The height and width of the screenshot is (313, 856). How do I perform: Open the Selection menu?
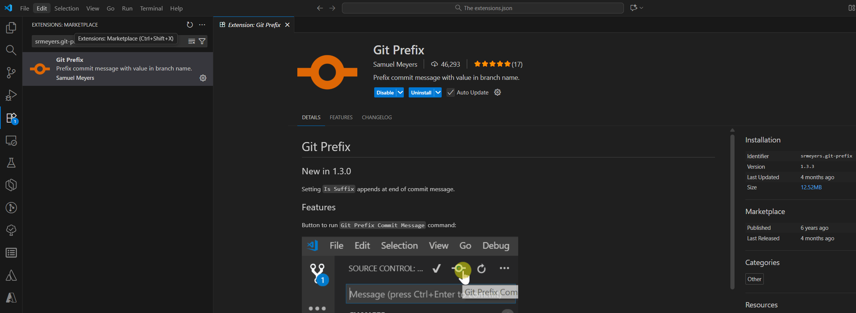pos(66,8)
